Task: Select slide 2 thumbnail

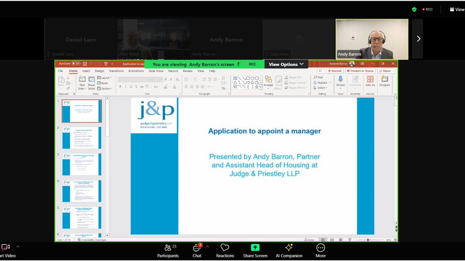Action: (82, 138)
